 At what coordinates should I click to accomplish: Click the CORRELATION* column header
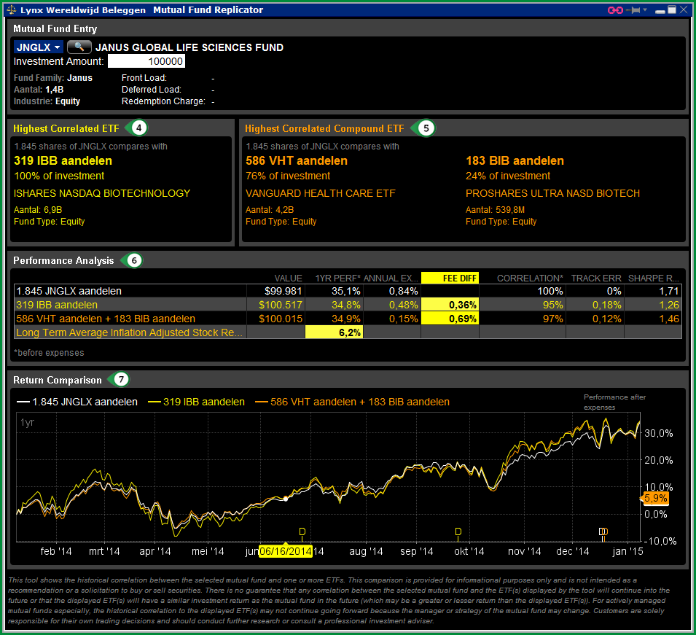coord(530,278)
